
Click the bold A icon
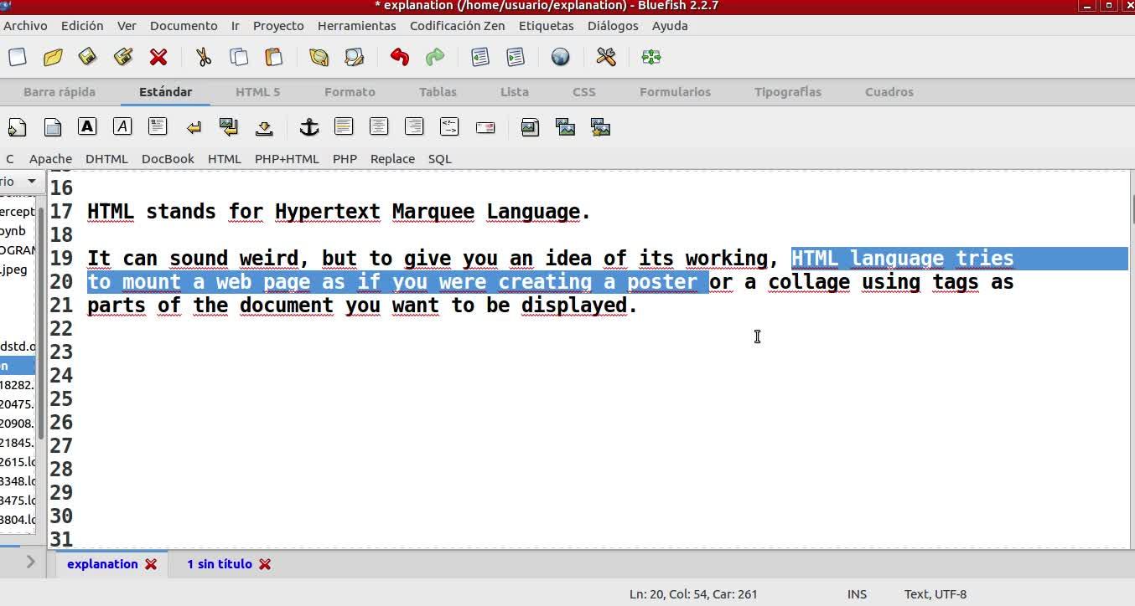click(87, 127)
